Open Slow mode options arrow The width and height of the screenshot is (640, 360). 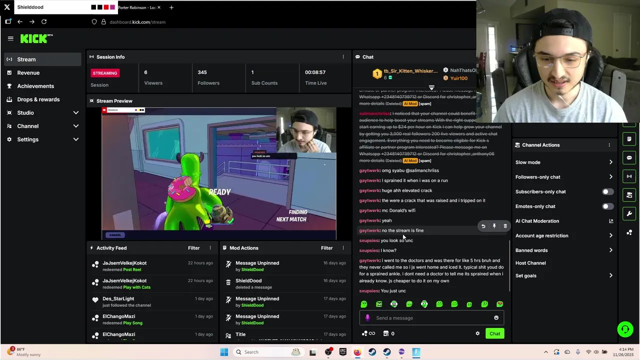pos(610,162)
